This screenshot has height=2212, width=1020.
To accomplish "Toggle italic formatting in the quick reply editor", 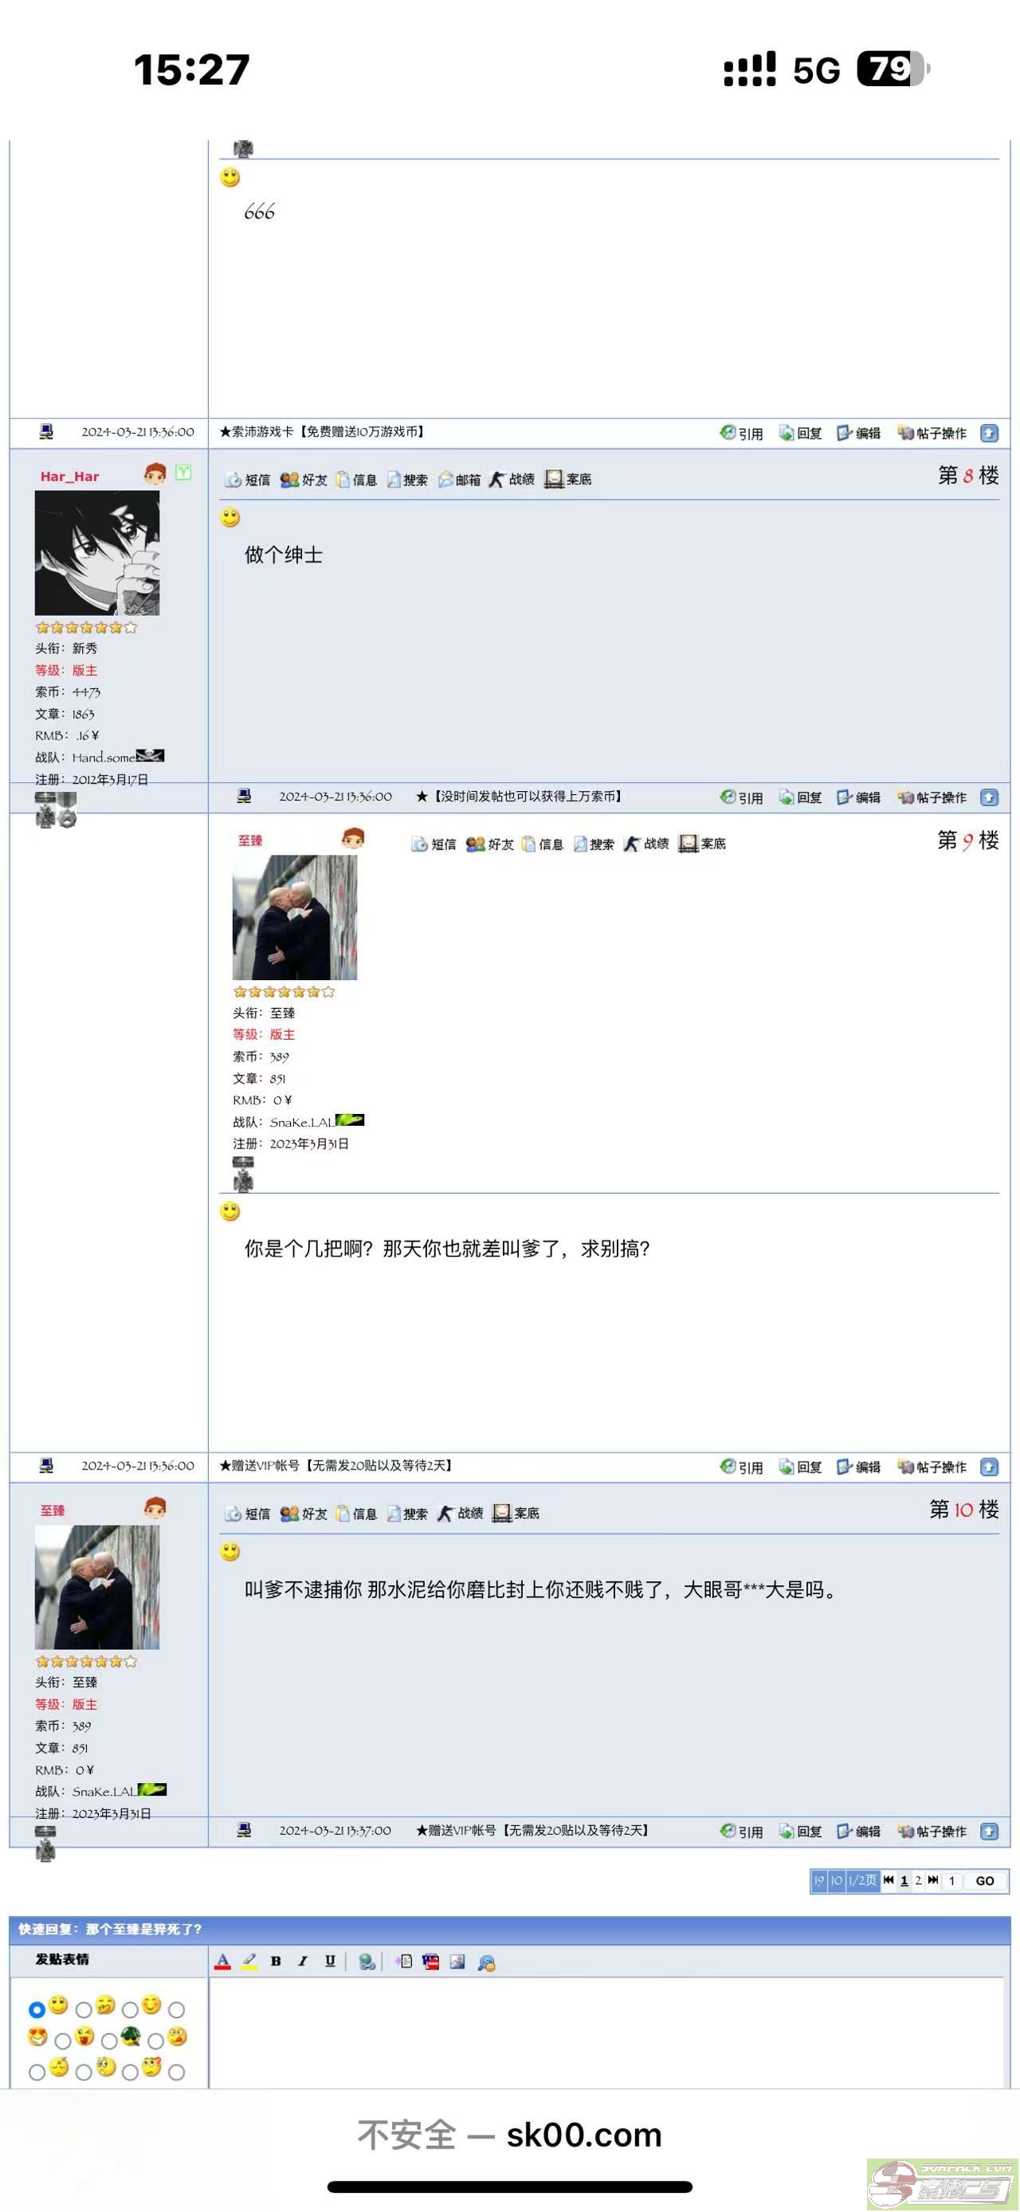I will (303, 1962).
